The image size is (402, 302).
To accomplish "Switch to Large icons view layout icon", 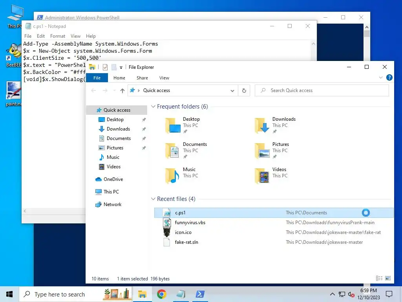I will tap(388, 278).
